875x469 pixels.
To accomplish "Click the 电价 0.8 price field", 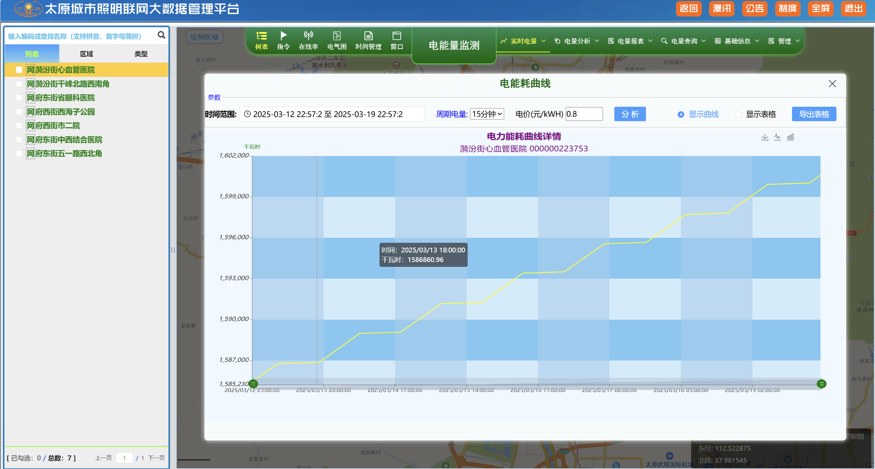I will 584,114.
